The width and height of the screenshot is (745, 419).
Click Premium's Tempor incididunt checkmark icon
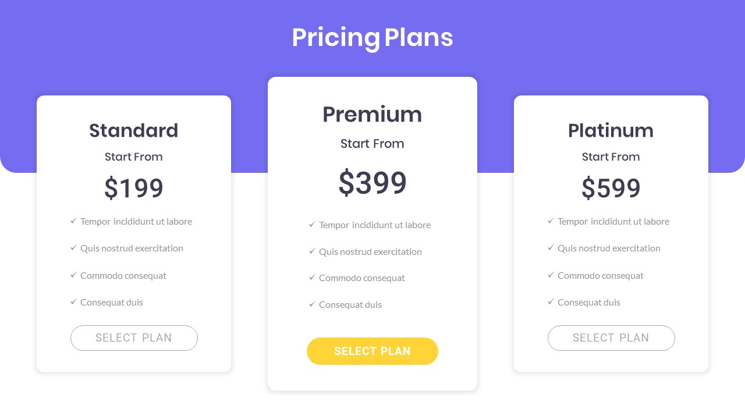pyautogui.click(x=313, y=225)
